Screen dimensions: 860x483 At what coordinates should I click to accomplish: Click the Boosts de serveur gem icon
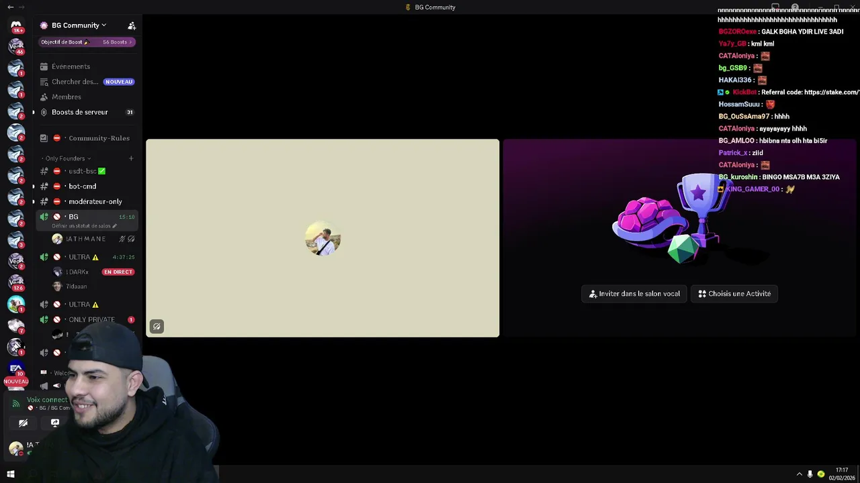[44, 112]
